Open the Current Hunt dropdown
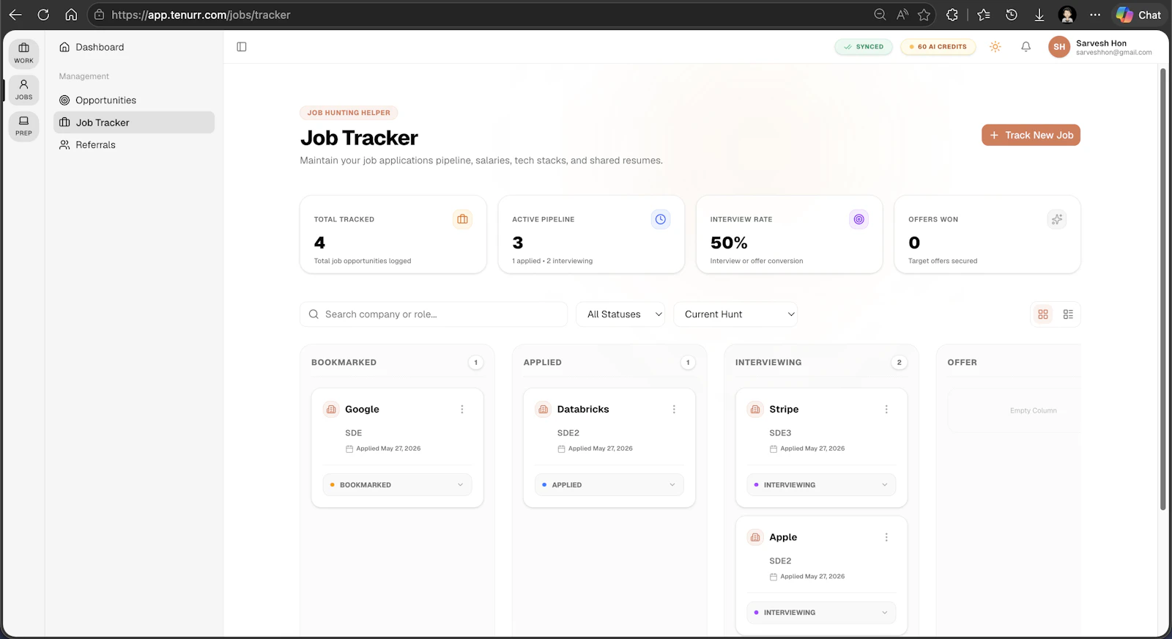This screenshot has height=639, width=1172. (735, 314)
